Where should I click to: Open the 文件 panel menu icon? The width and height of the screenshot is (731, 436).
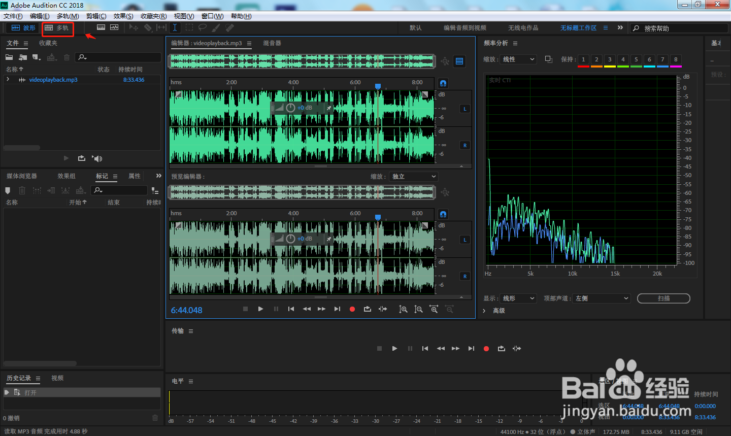click(26, 44)
